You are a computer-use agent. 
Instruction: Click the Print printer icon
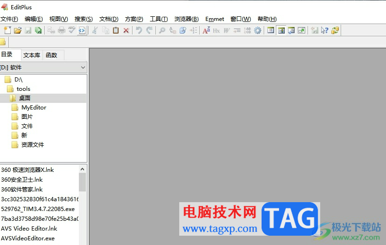point(62,30)
